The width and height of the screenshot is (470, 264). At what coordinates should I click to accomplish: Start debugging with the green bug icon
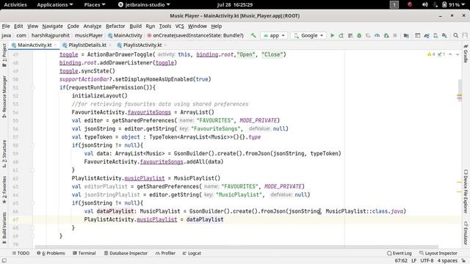coord(359,35)
